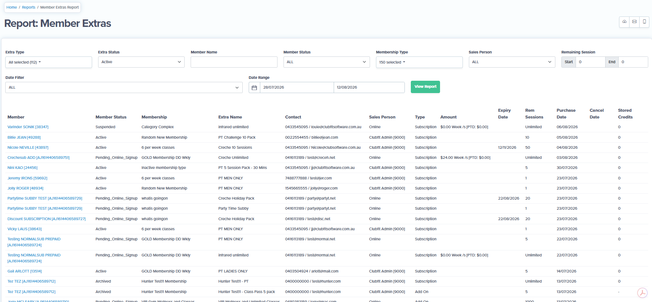Click the PT LADIES ONLY extra name
Viewport: 652px width, 302px height.
pyautogui.click(x=233, y=271)
